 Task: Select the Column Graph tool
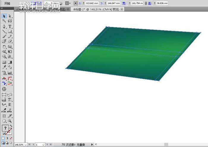[10, 73]
